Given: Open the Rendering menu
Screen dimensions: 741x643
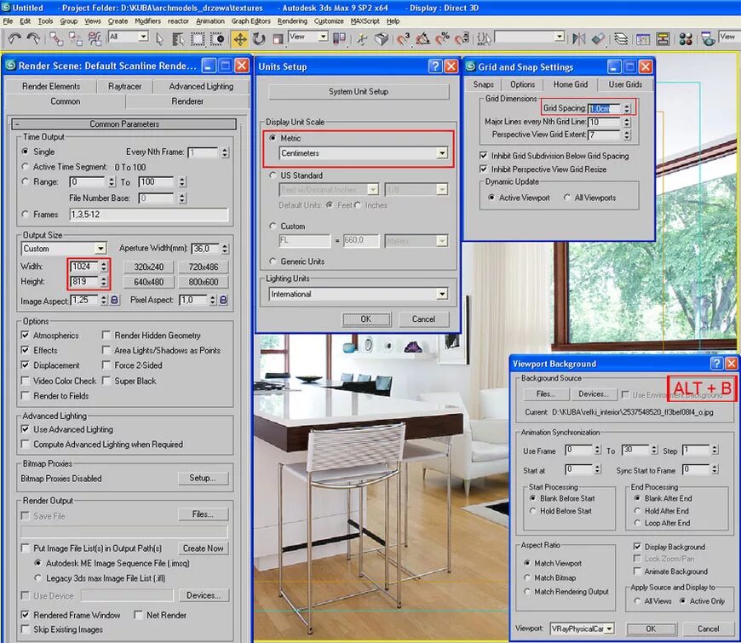Looking at the screenshot, I should coord(292,21).
